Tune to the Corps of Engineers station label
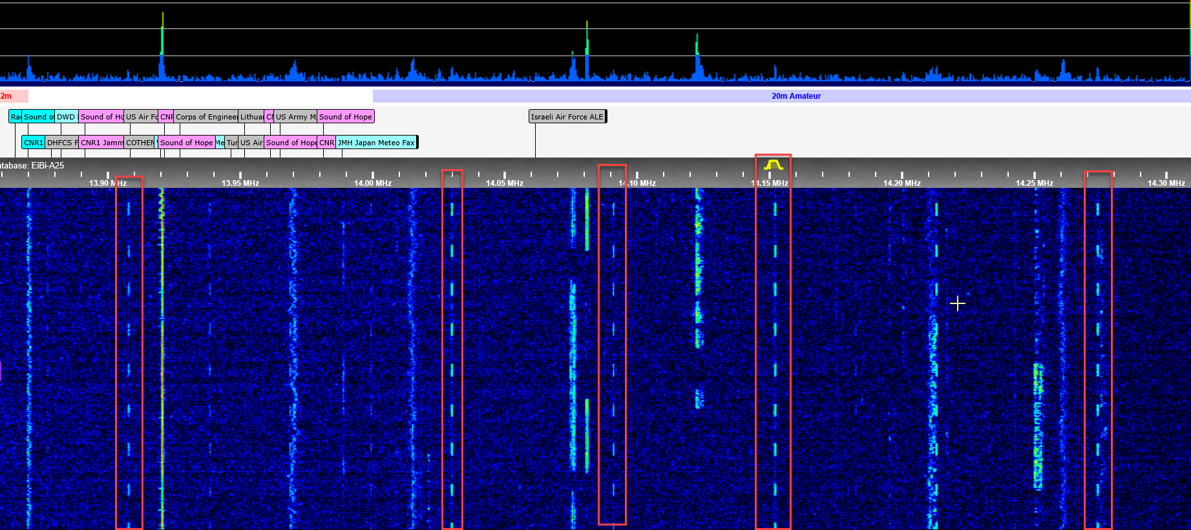The height and width of the screenshot is (530, 1191). (x=206, y=117)
